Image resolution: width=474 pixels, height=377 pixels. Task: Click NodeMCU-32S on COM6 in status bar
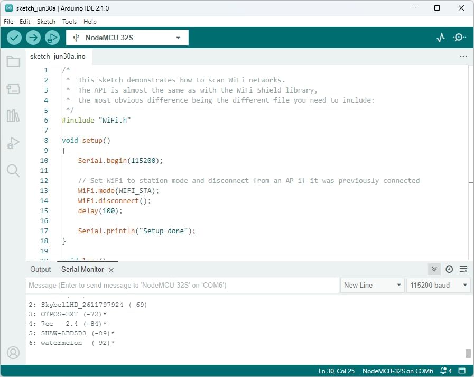coord(398,371)
